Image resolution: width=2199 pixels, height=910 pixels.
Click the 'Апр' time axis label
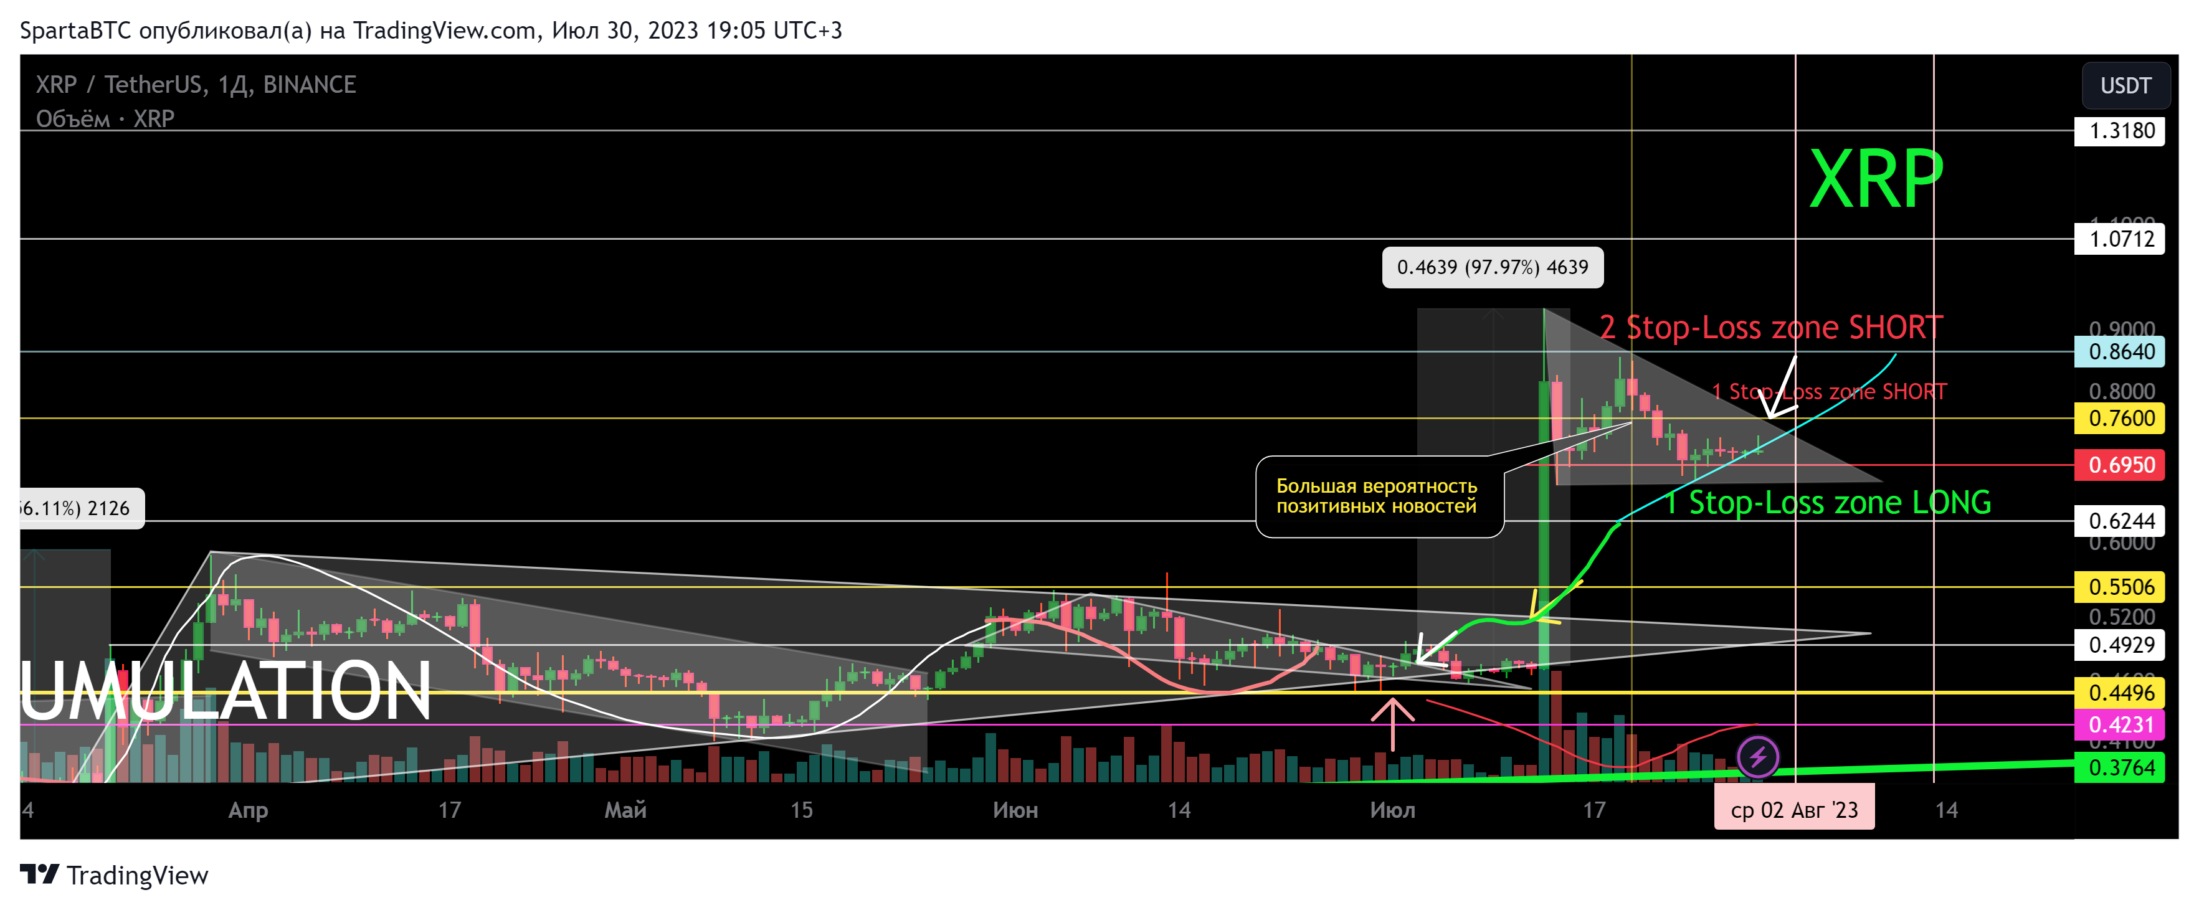click(x=249, y=810)
